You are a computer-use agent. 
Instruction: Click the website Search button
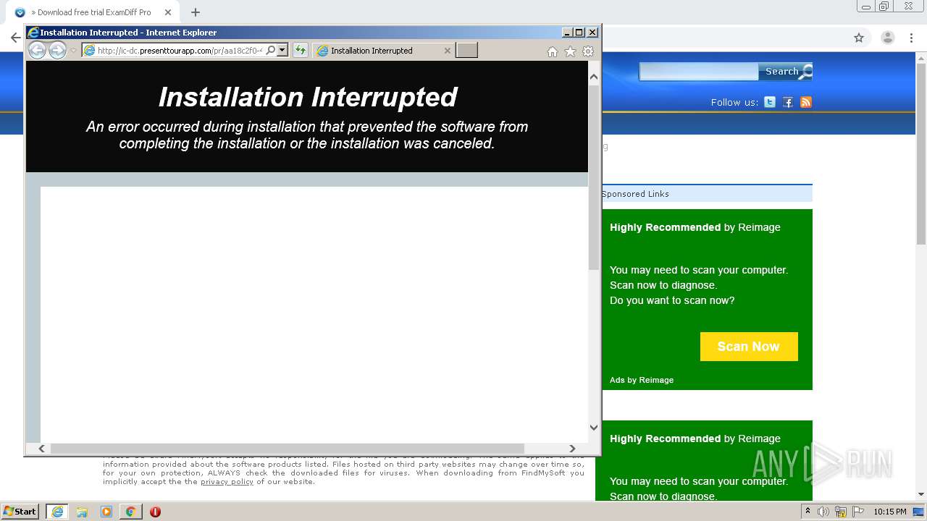pyautogui.click(x=785, y=71)
